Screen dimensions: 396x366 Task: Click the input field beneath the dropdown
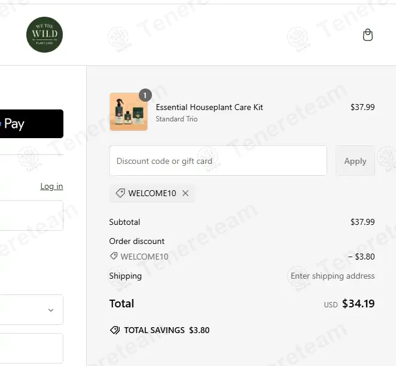point(31,348)
